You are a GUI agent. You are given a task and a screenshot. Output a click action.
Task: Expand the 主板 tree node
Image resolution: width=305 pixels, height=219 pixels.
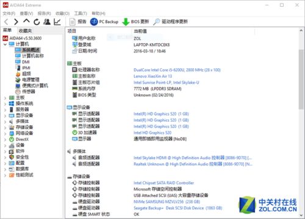point(5,98)
